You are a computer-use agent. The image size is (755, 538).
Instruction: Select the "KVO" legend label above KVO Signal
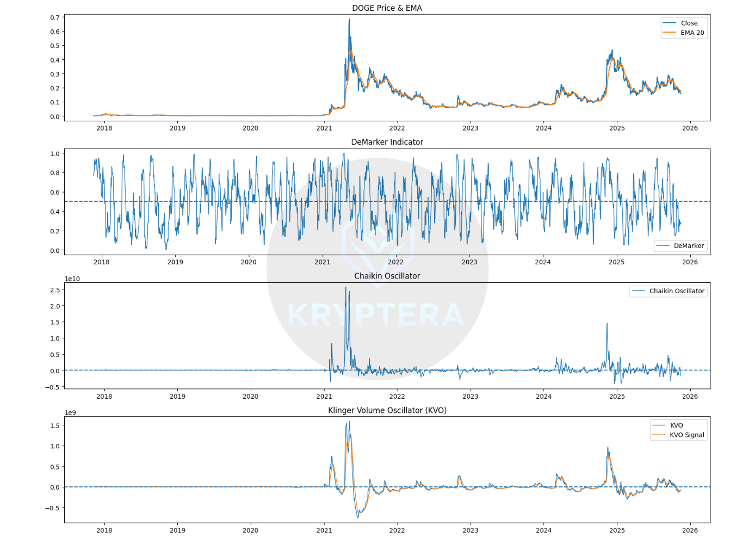676,425
